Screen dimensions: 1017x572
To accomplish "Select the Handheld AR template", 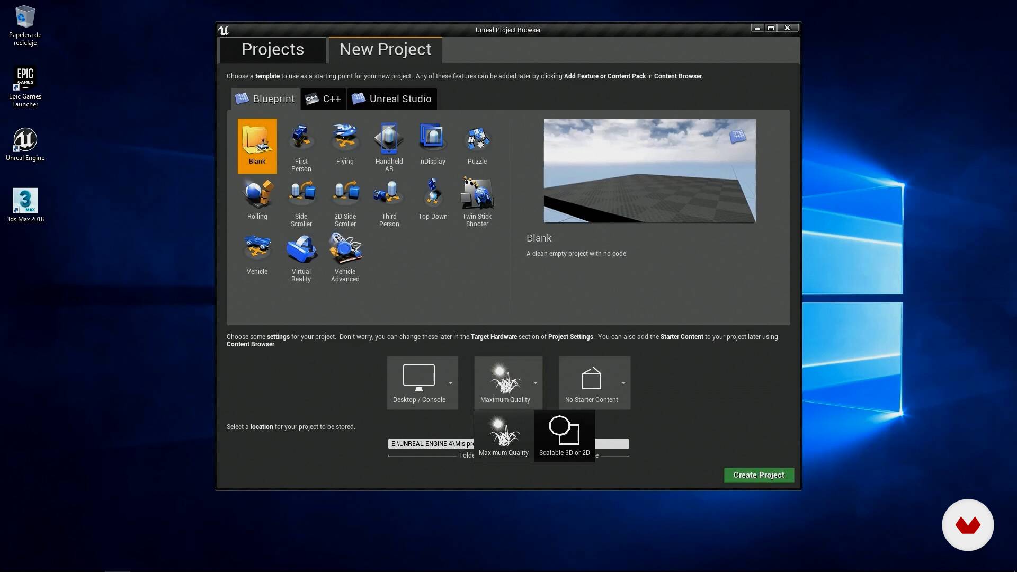I will (389, 146).
